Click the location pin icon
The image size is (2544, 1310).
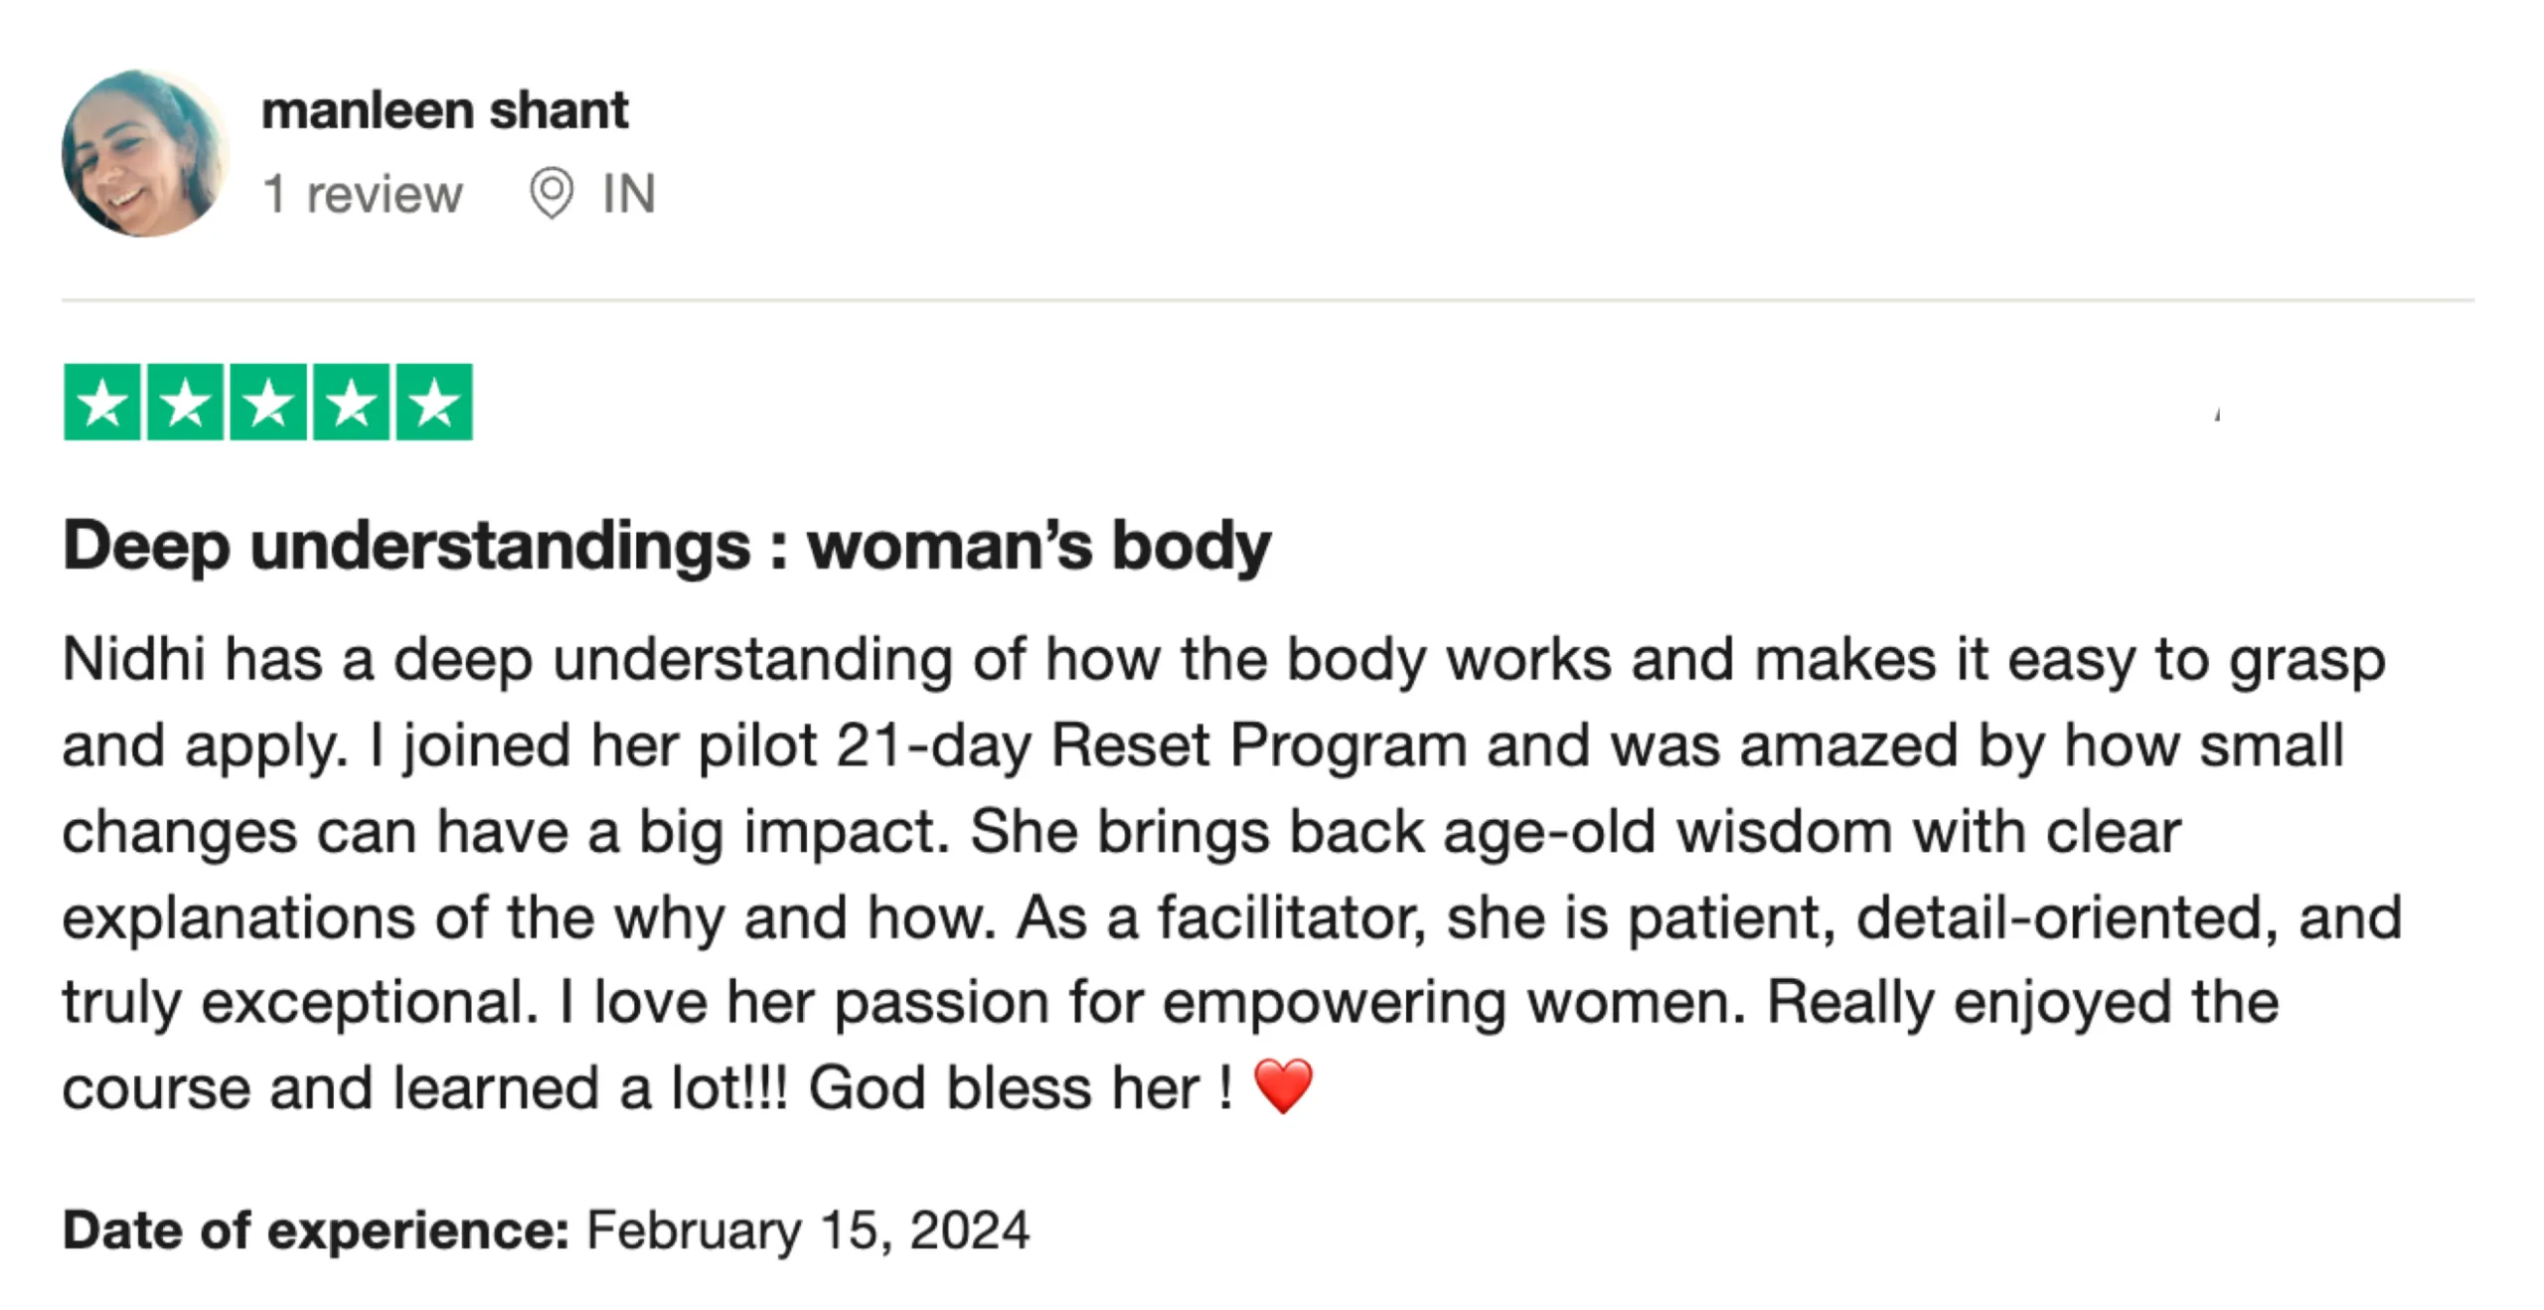[x=552, y=193]
